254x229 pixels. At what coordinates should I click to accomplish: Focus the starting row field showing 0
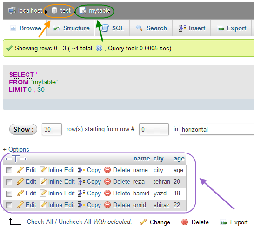point(154,129)
